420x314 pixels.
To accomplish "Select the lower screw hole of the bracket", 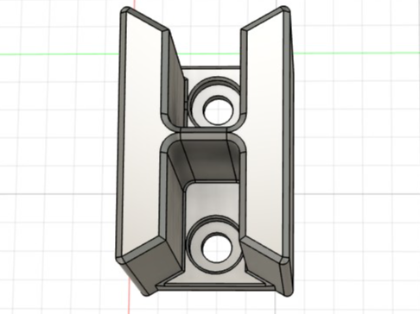I will tap(218, 248).
